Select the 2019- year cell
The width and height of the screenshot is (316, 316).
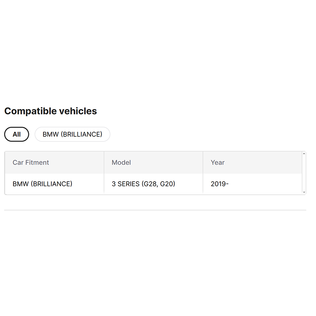click(x=220, y=184)
